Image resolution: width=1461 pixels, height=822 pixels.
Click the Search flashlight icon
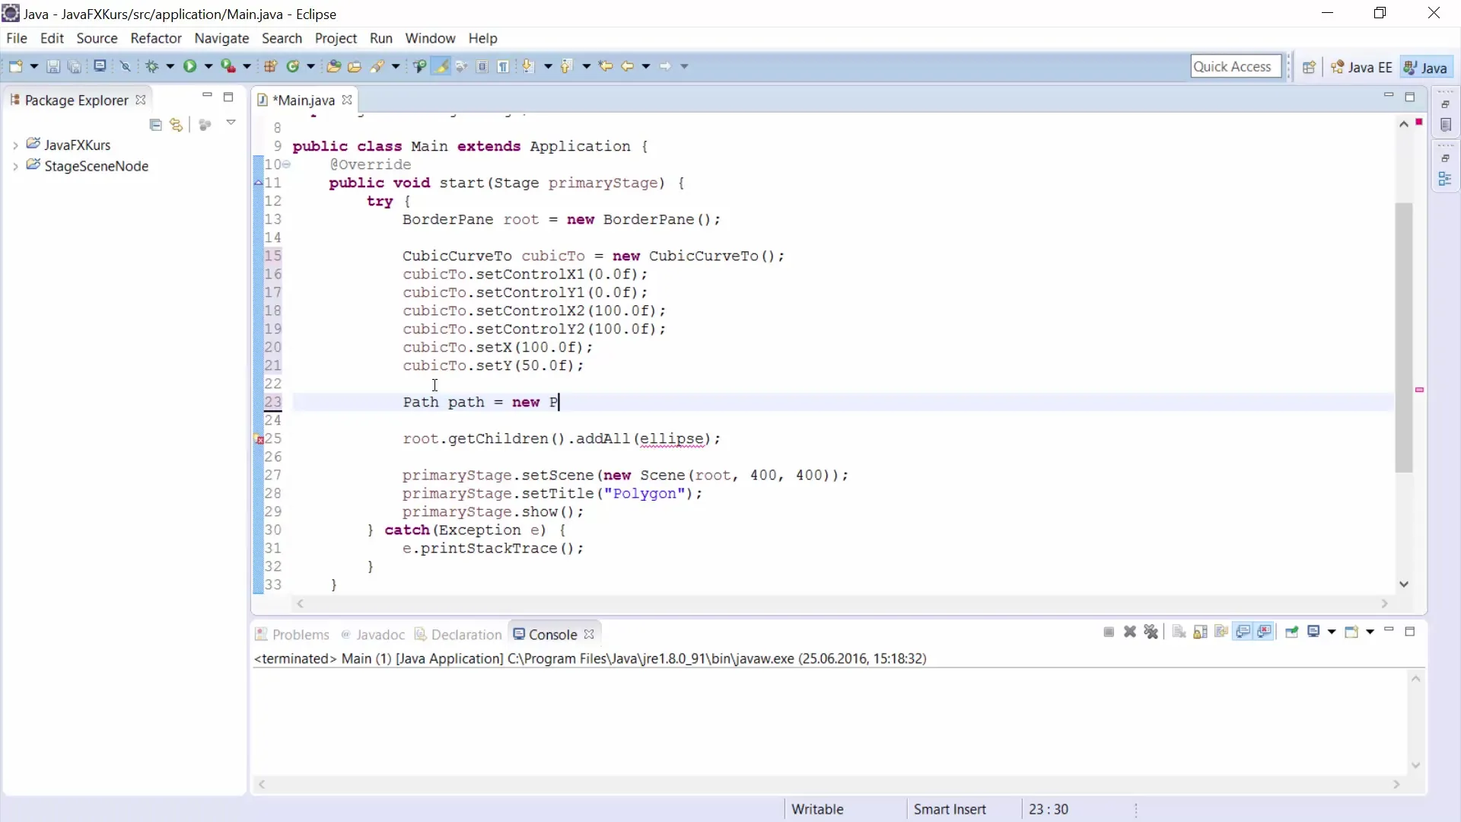click(x=377, y=66)
